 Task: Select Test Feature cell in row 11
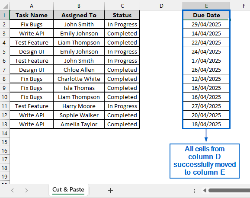(x=32, y=106)
